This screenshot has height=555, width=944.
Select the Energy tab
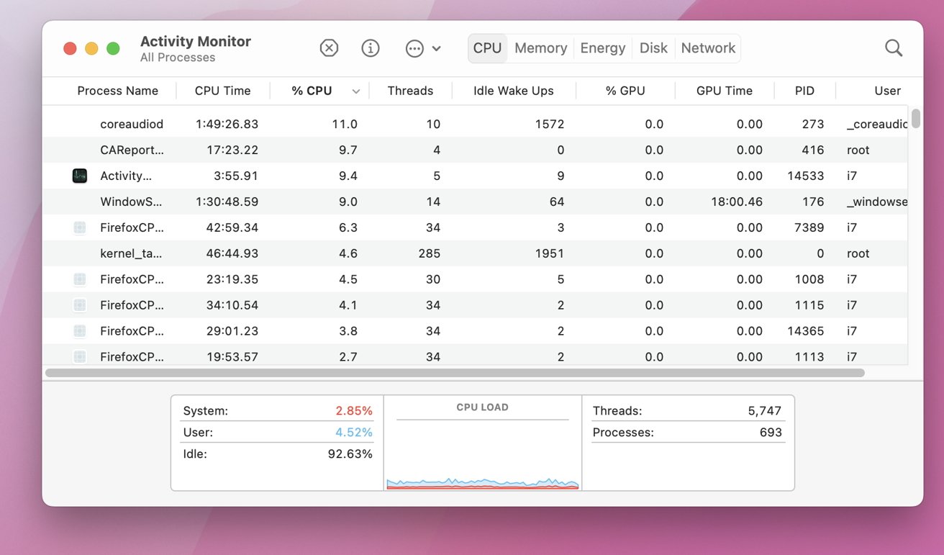point(602,48)
